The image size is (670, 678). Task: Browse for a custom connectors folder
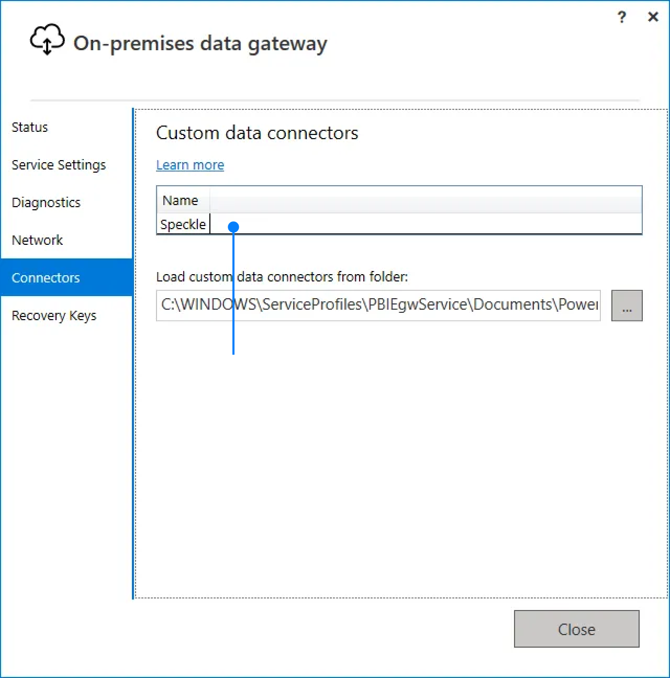point(627,306)
